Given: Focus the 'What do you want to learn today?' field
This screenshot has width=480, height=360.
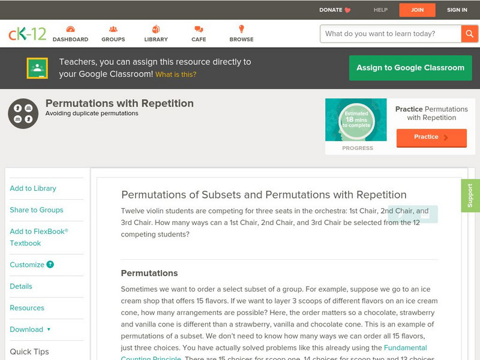Looking at the screenshot, I should coord(390,34).
